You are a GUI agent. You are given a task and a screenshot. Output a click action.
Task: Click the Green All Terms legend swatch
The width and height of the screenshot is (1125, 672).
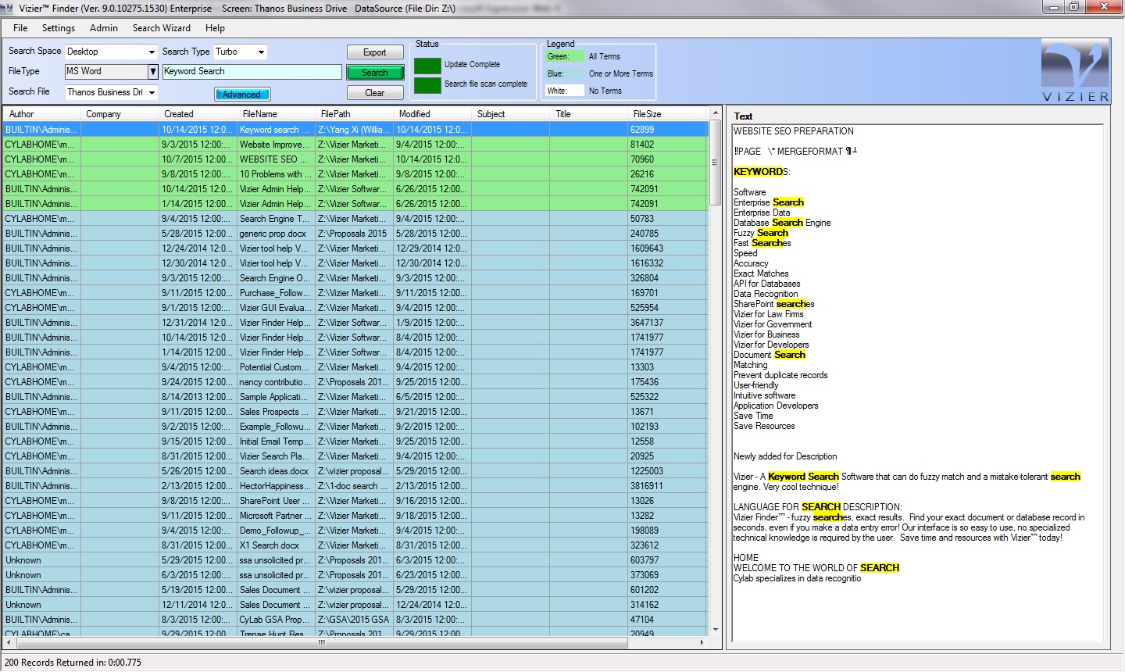point(565,56)
